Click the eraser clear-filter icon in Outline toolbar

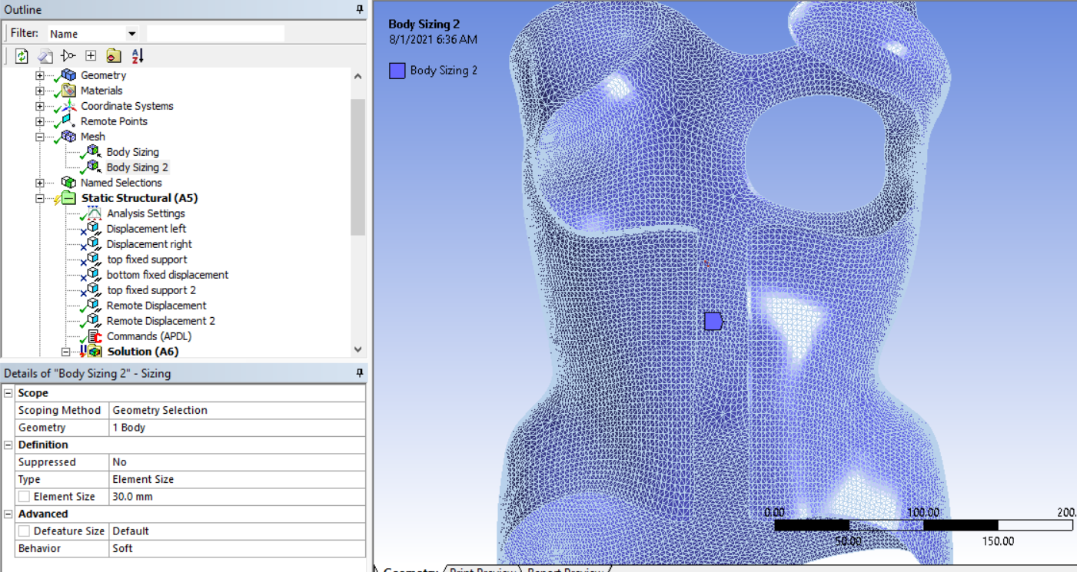click(x=45, y=56)
